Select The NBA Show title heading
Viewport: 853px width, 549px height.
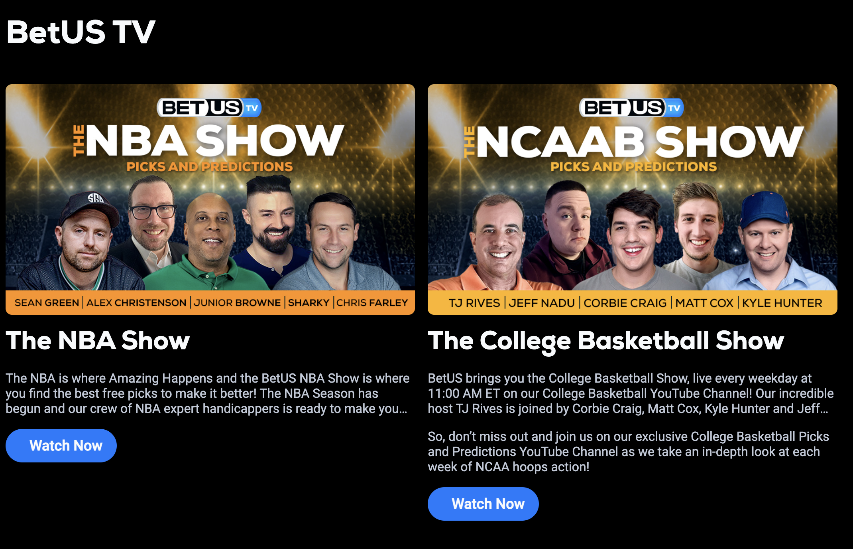pos(98,341)
